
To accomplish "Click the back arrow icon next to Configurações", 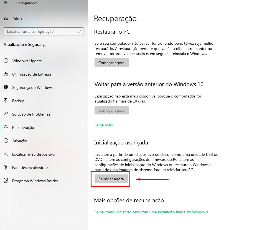I will (x=6, y=3).
